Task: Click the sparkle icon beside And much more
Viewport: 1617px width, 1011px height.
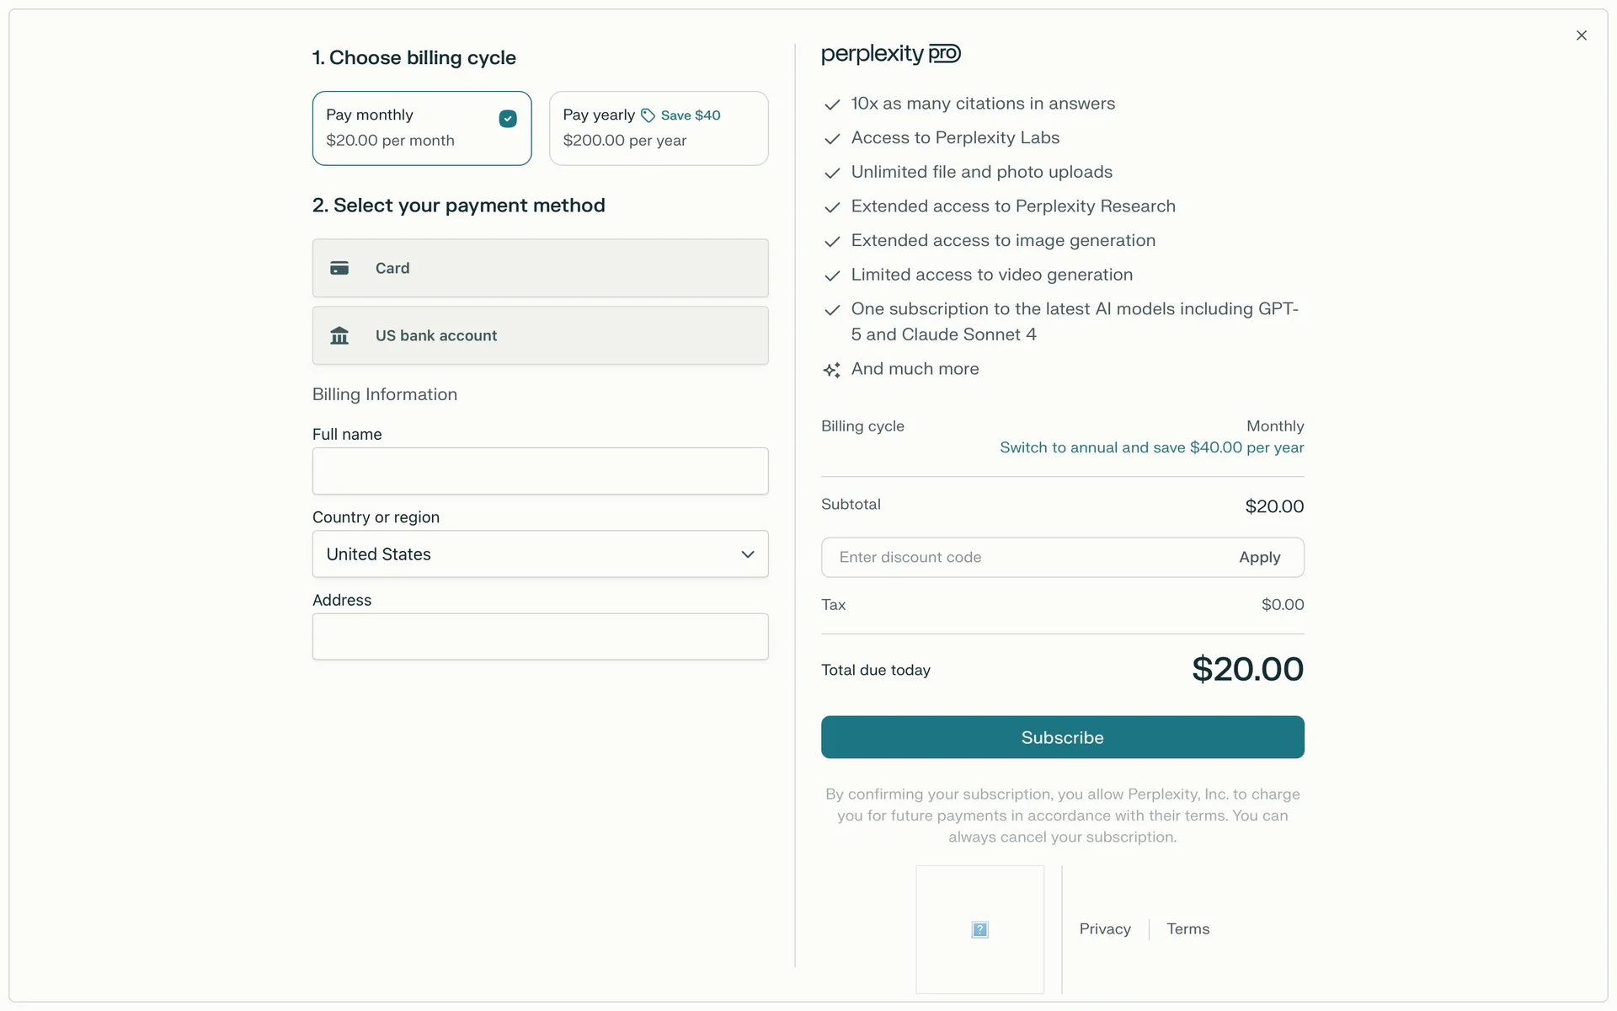Action: coord(832,370)
